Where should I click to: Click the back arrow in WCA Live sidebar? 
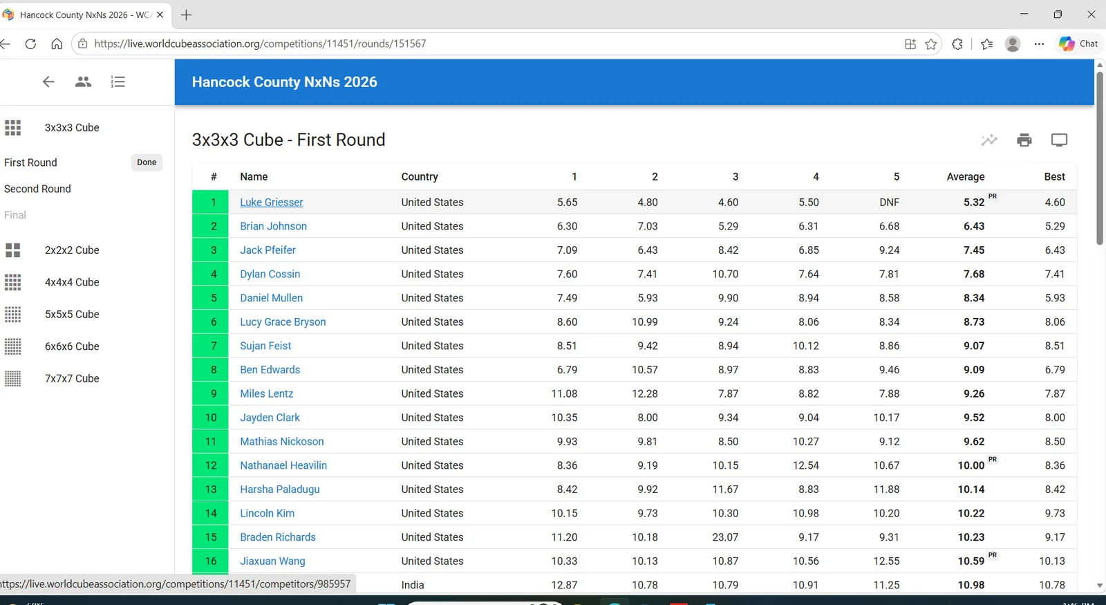(x=48, y=82)
